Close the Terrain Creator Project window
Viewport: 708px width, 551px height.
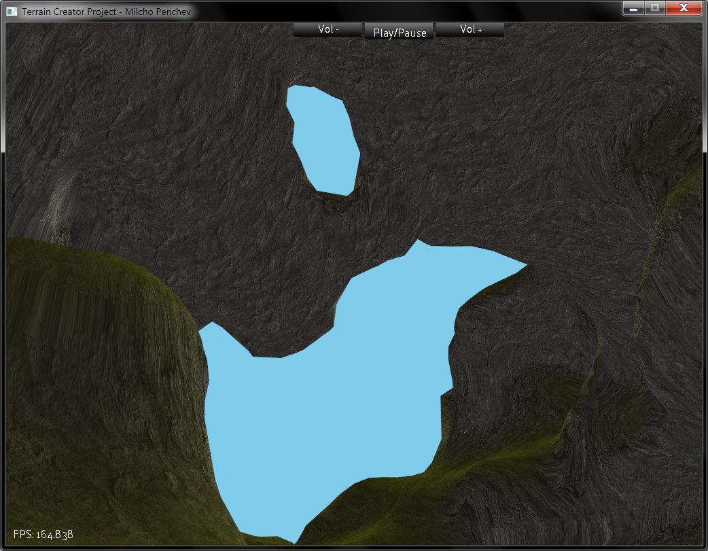(684, 8)
